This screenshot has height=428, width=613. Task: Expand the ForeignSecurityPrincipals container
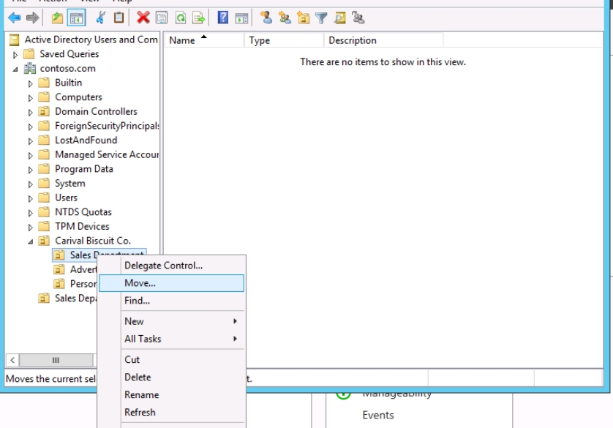point(30,127)
